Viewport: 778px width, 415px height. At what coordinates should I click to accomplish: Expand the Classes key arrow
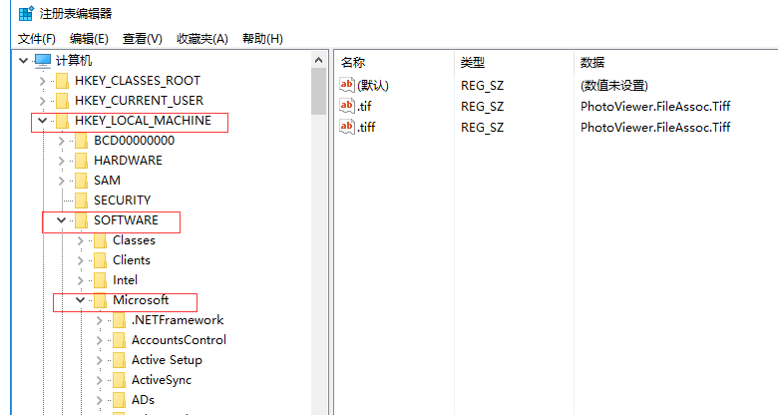[x=81, y=240]
